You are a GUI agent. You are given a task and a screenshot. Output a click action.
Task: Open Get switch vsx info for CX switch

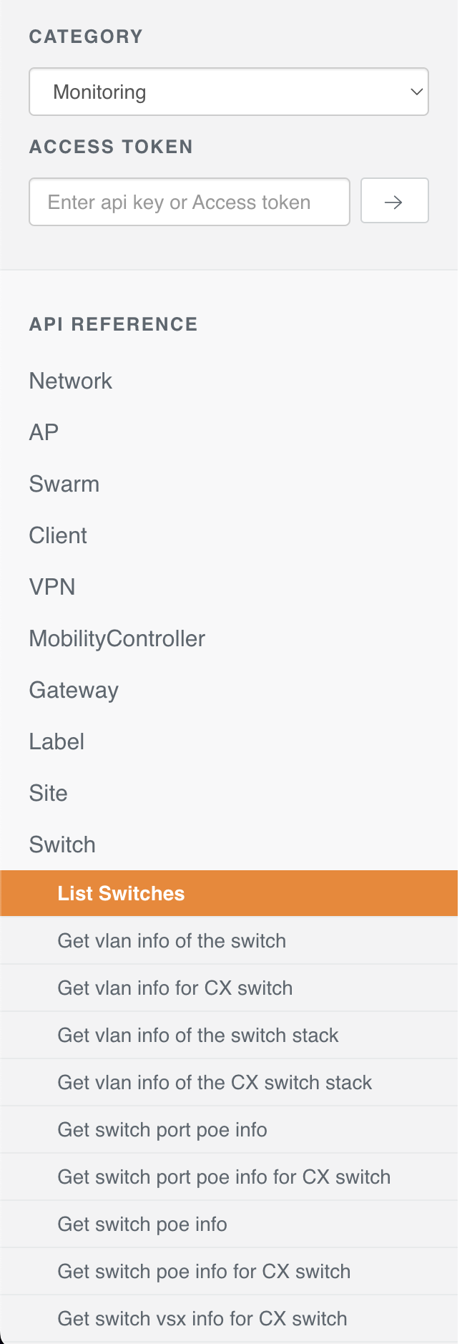coord(202,1318)
